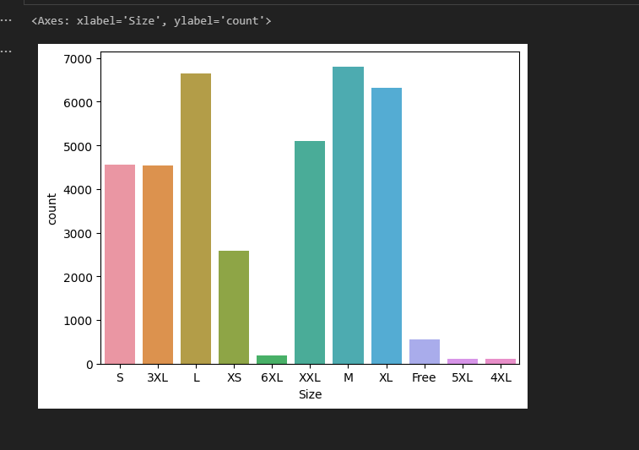
Task: Pick the teal XXL bar
Action: click(310, 252)
